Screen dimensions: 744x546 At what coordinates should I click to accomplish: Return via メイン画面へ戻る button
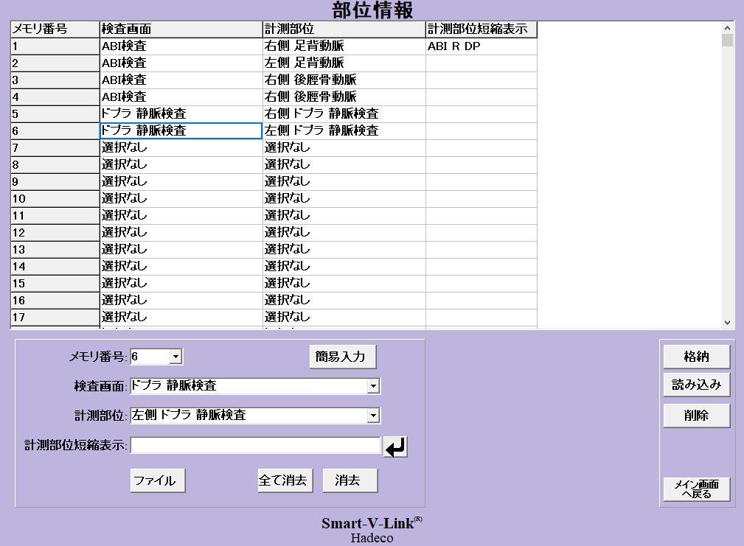[696, 489]
